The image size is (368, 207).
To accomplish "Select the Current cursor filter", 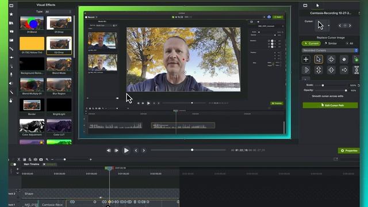I will pos(311,44).
